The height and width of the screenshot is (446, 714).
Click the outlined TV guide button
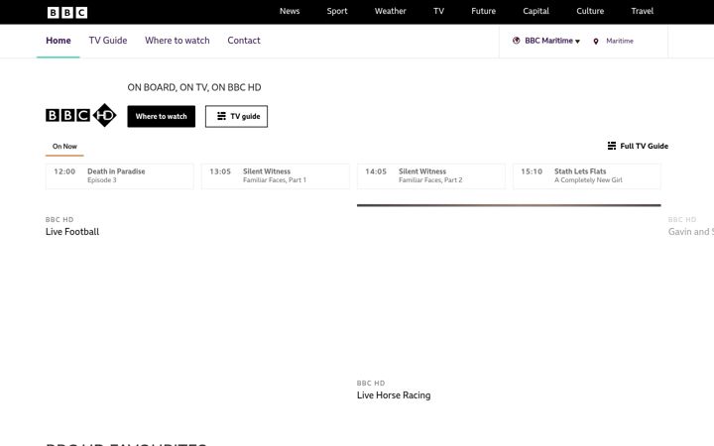click(236, 117)
